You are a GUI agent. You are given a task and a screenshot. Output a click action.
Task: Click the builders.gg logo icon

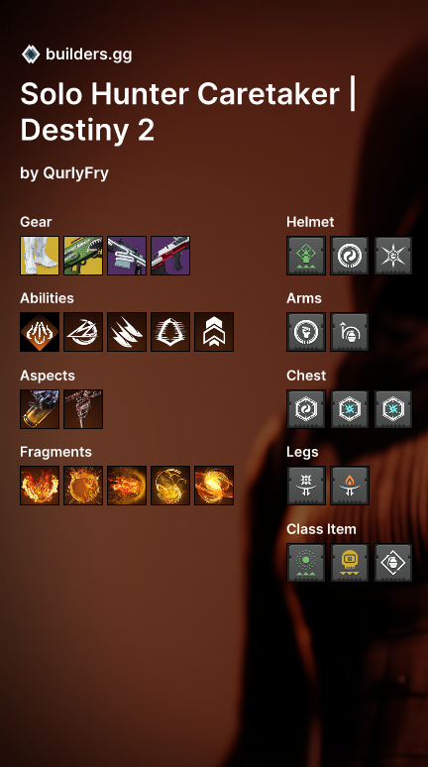pos(31,55)
